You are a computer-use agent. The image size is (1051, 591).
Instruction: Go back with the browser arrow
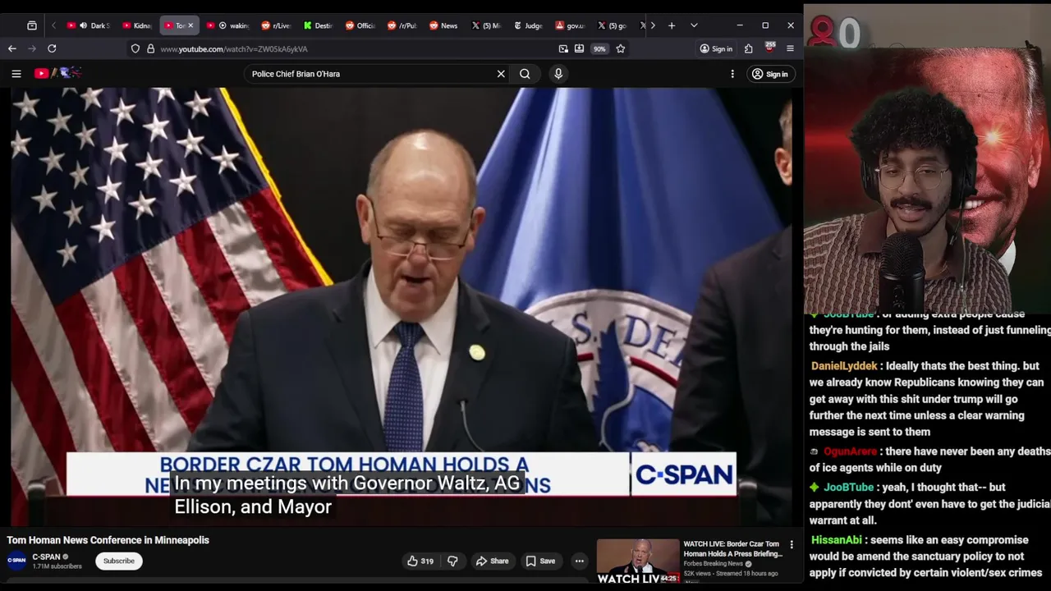click(x=12, y=48)
